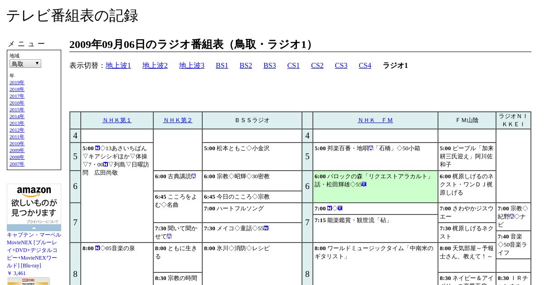The height and width of the screenshot is (285, 544).
Task: Click the Amazon ad privacy expand arrow
Action: [x=34, y=228]
